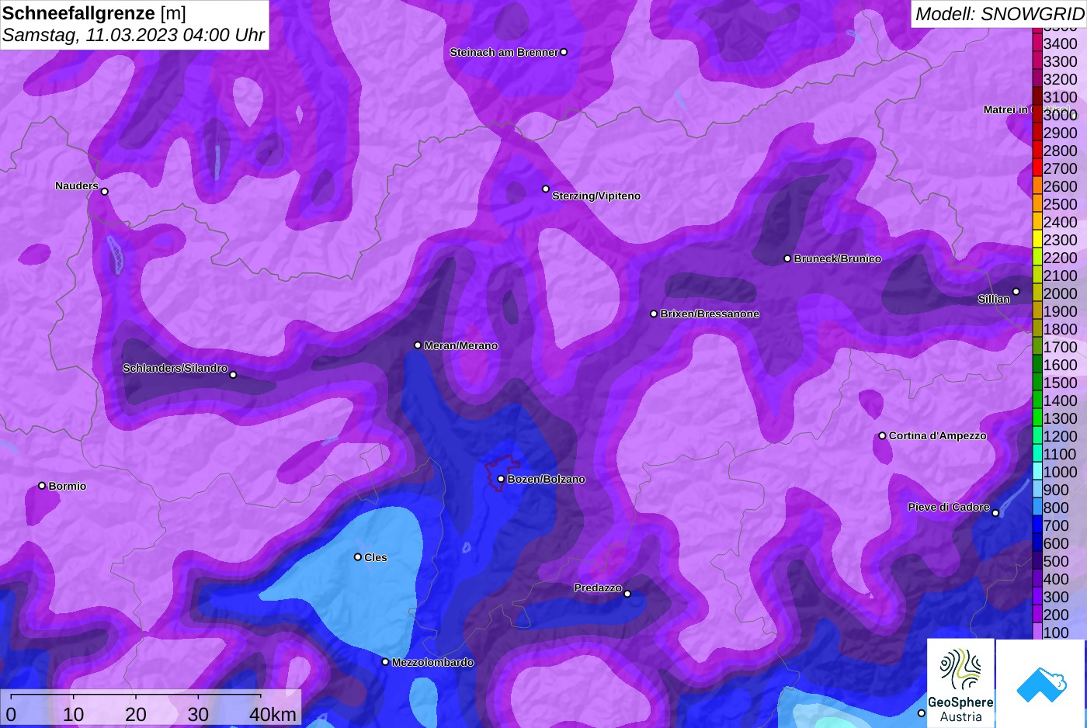Click the legend value '3400'
This screenshot has width=1087, height=728.
point(1060,43)
